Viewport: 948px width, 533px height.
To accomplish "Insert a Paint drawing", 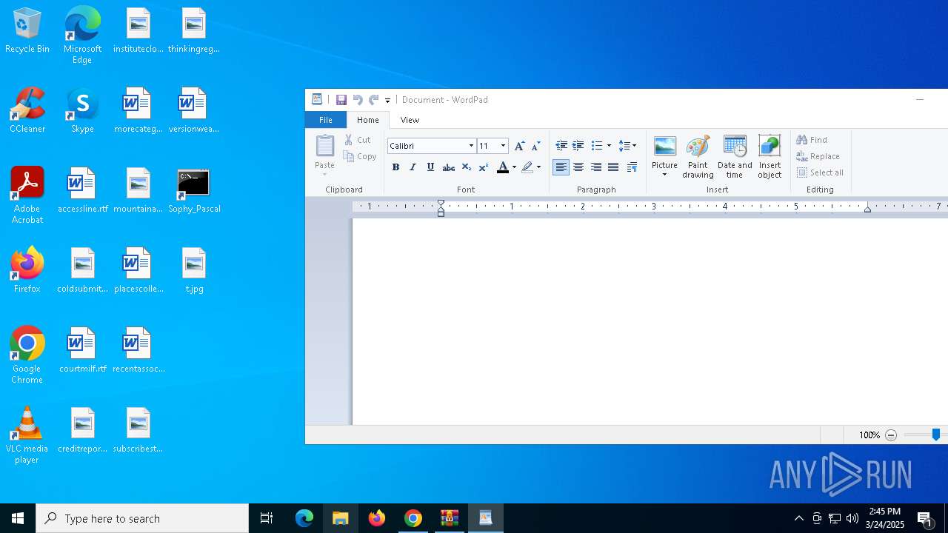I will 698,157.
